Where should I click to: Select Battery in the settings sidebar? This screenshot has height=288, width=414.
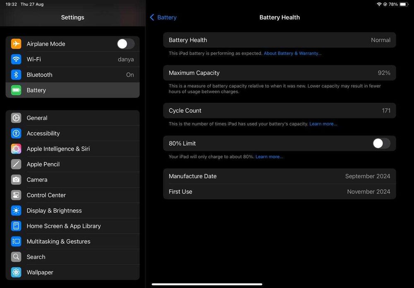(72, 90)
